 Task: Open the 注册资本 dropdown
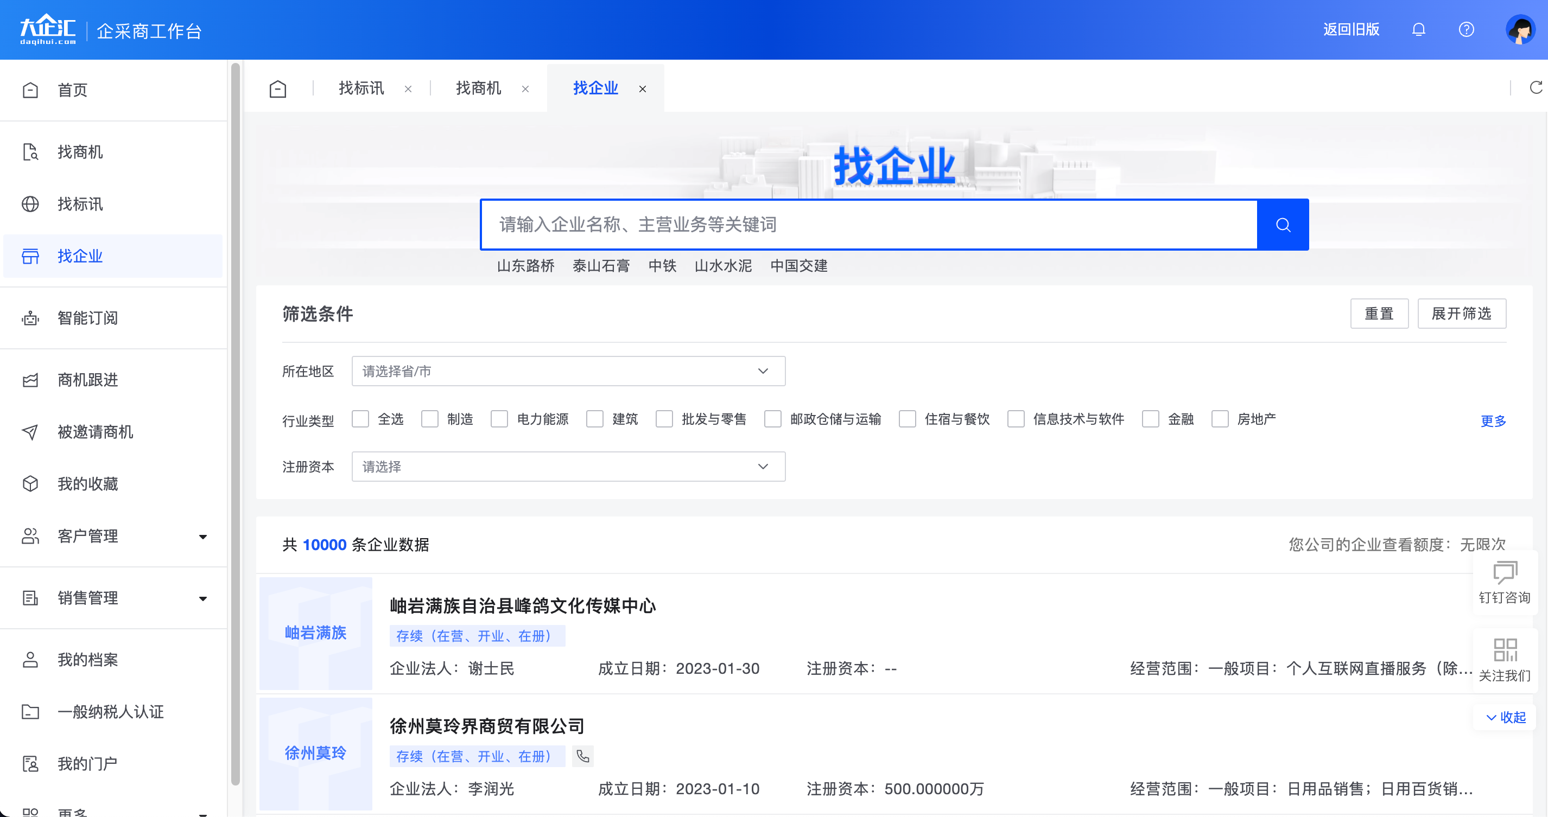click(x=568, y=467)
